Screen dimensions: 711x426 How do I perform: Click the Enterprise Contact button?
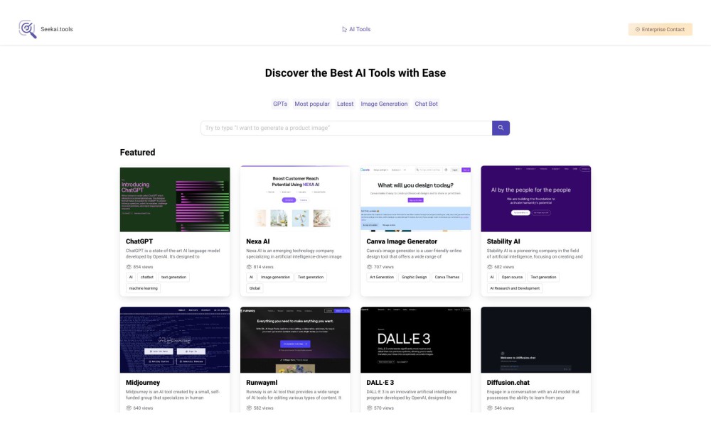[661, 29]
